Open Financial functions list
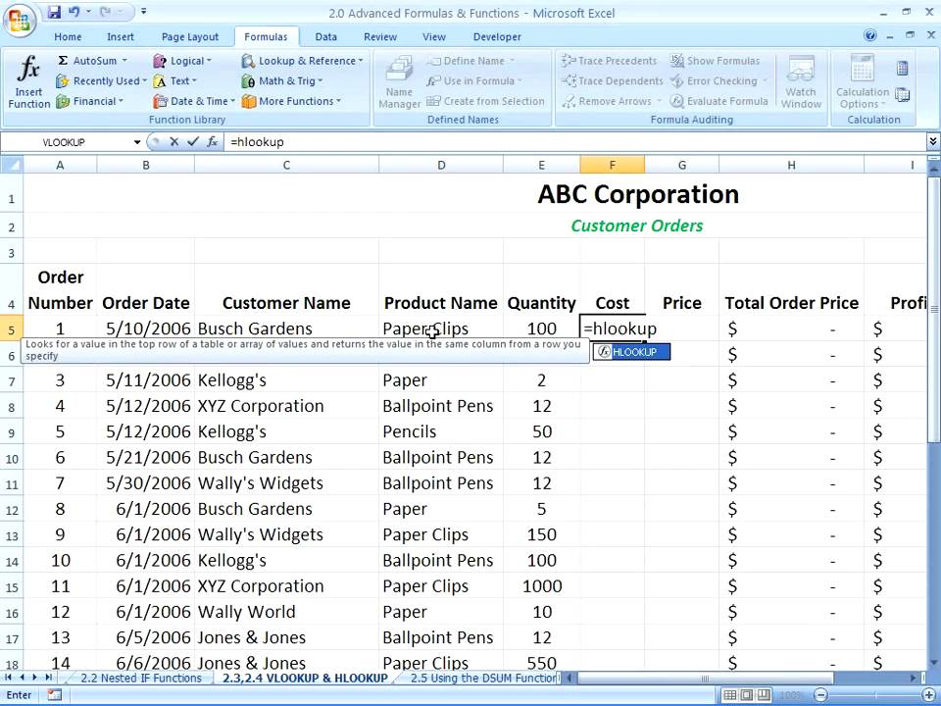The height and width of the screenshot is (706, 941). coord(89,101)
